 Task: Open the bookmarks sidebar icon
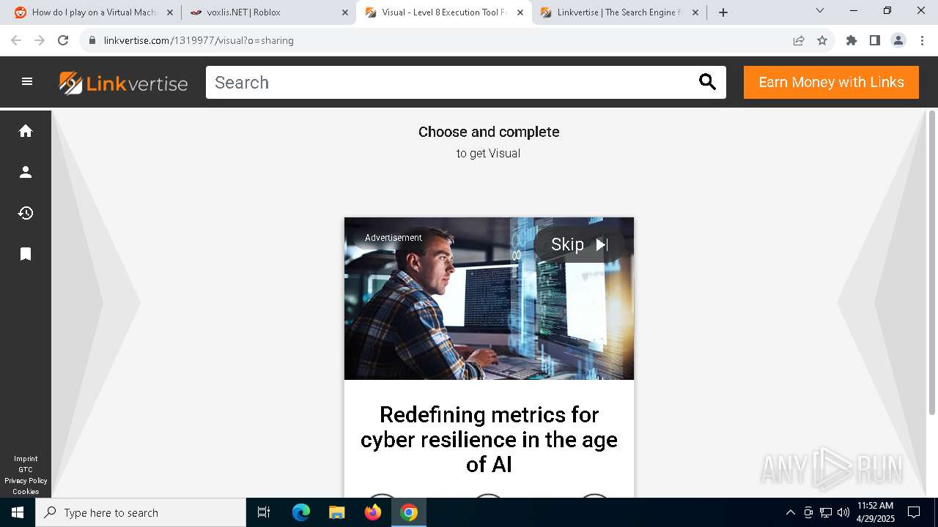[26, 254]
